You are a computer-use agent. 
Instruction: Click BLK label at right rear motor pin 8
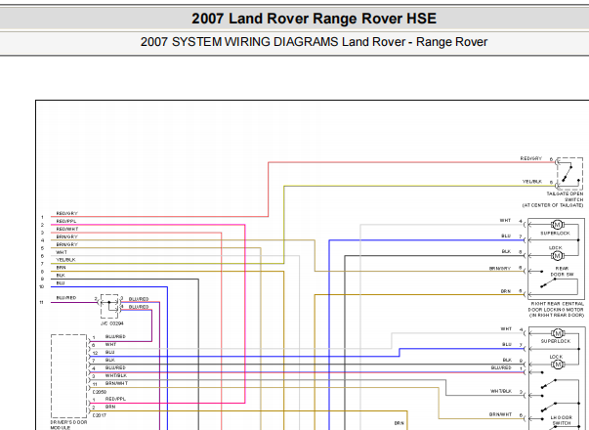[506, 251]
